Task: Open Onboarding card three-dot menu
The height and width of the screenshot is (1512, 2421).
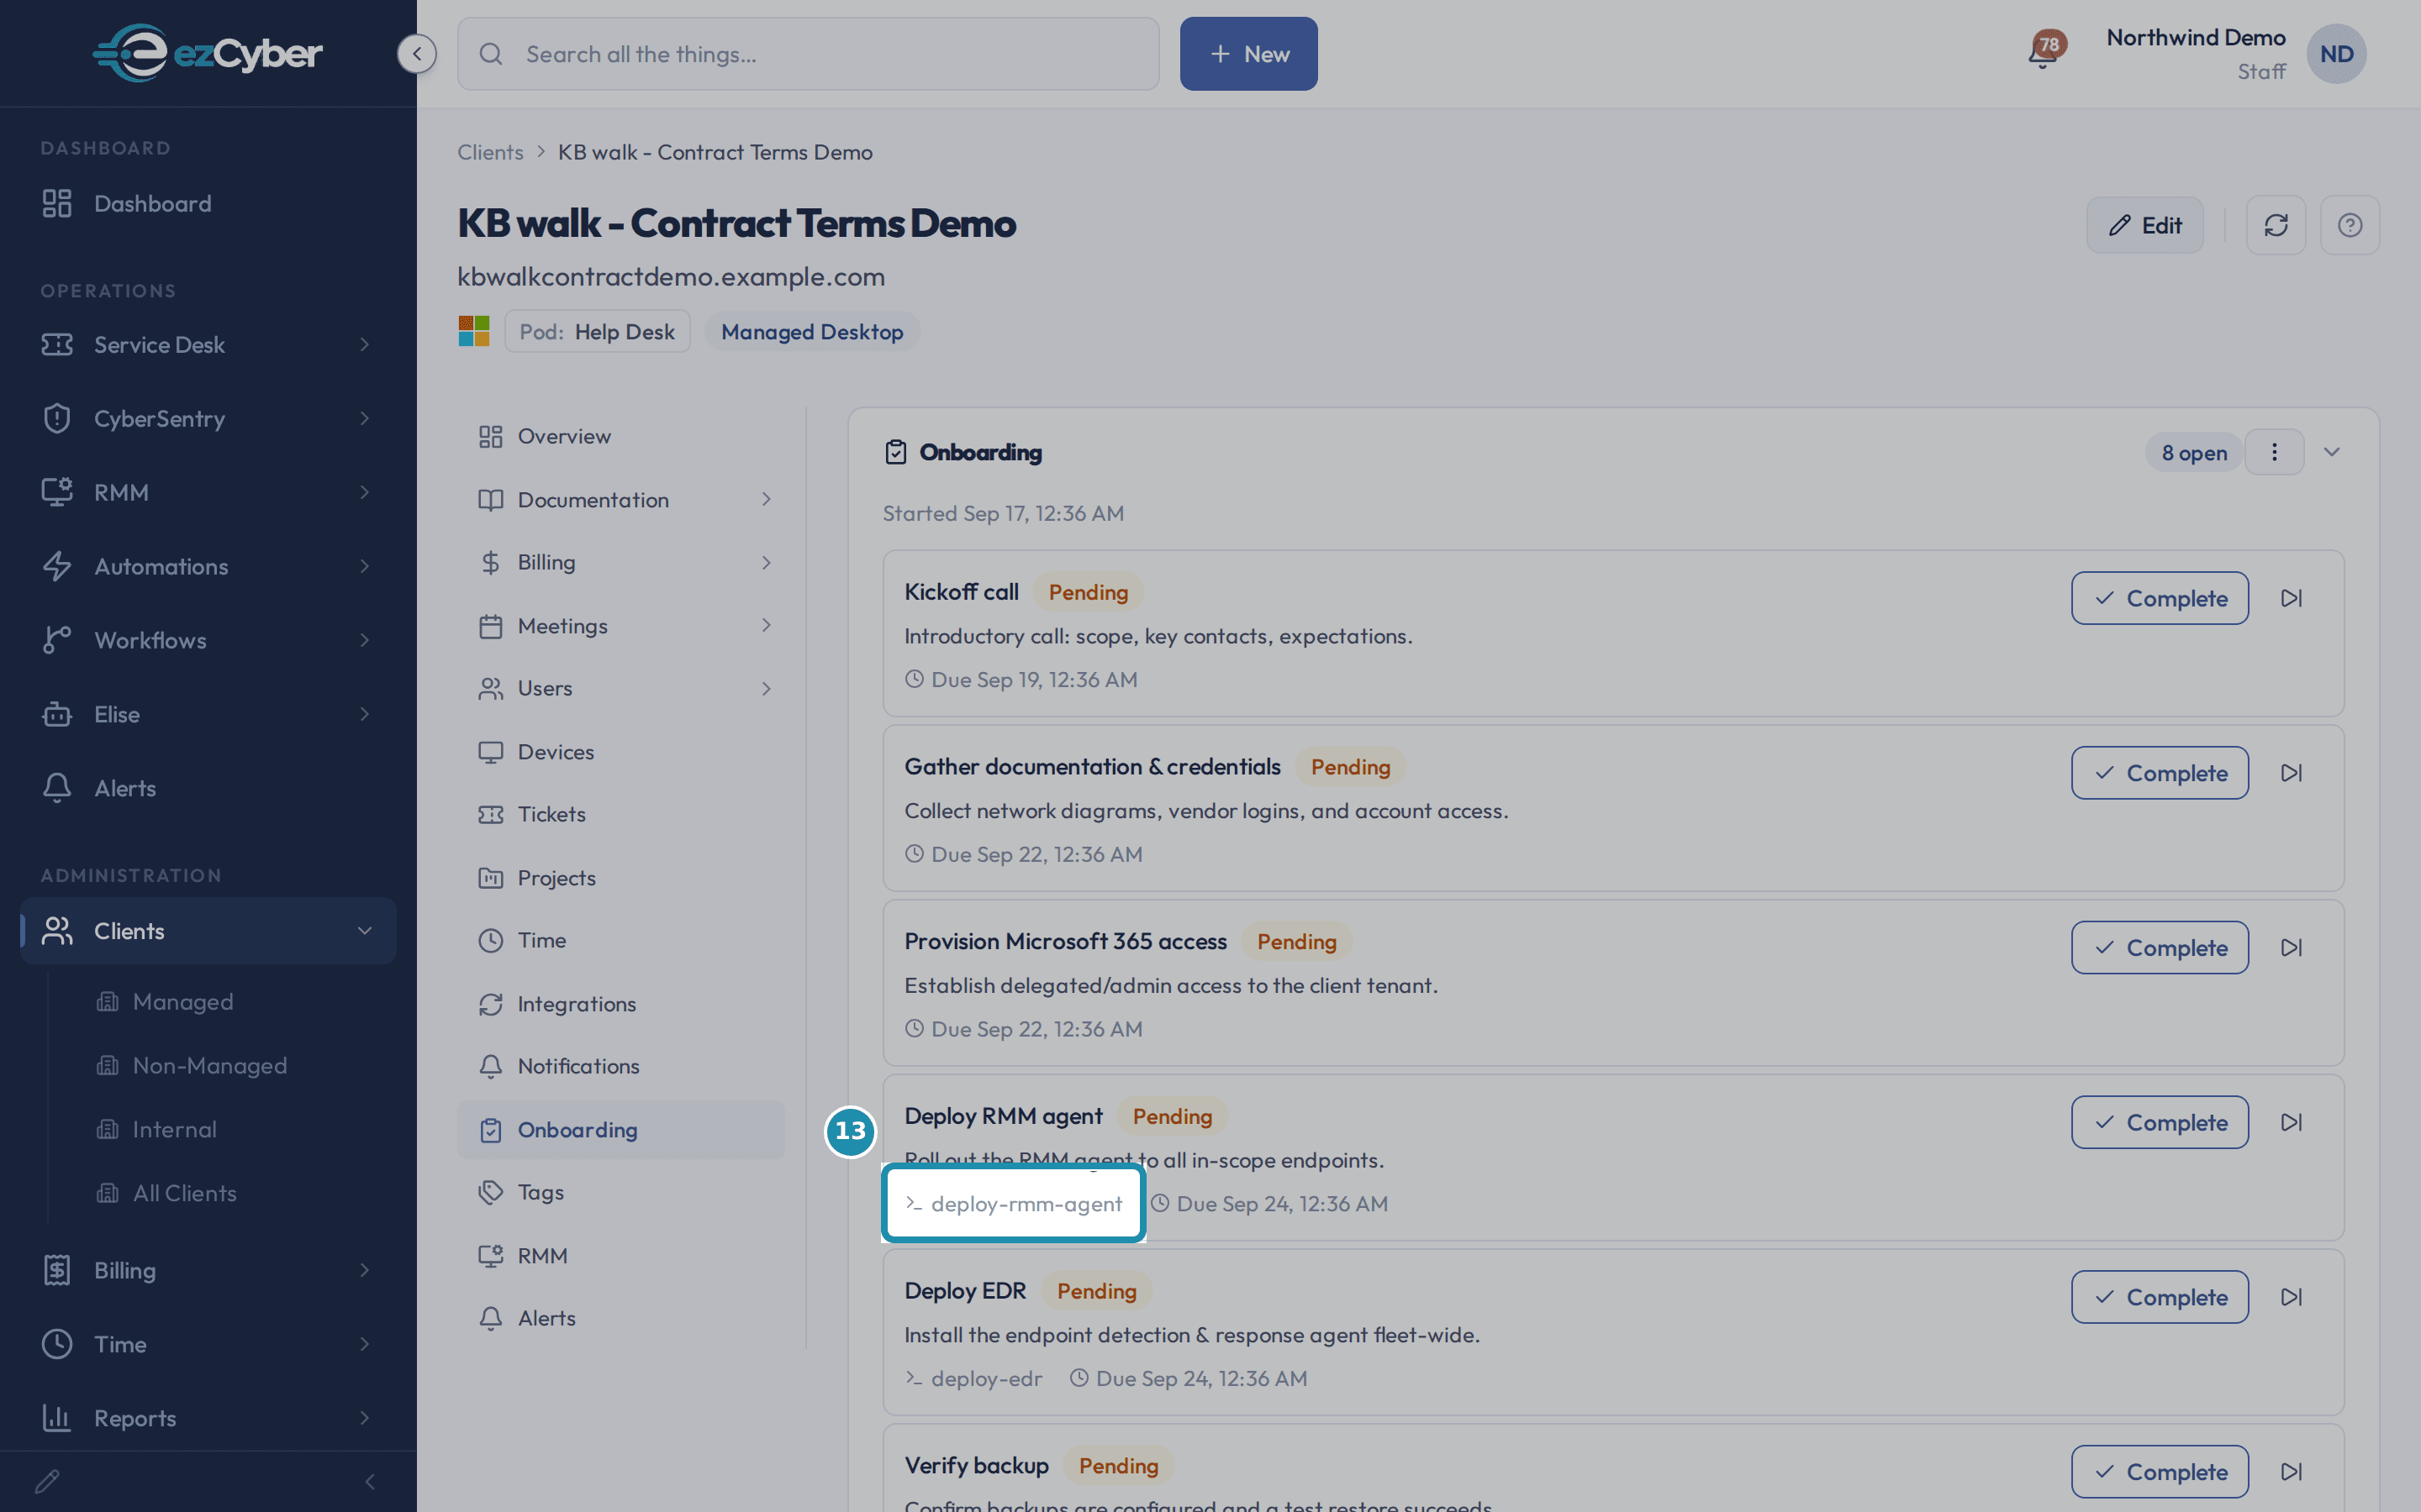Action: pos(2274,452)
